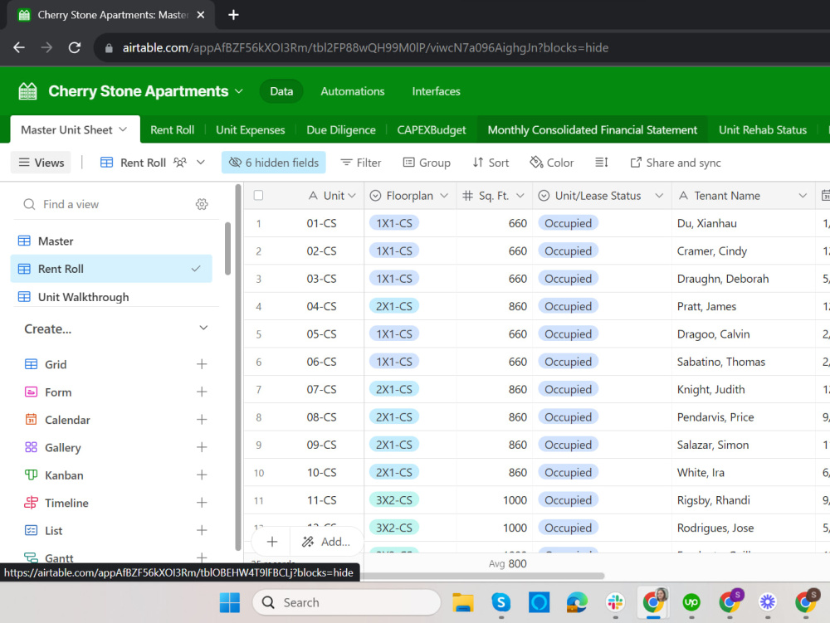This screenshot has height=623, width=830.
Task: Open the Automations tab
Action: click(353, 91)
